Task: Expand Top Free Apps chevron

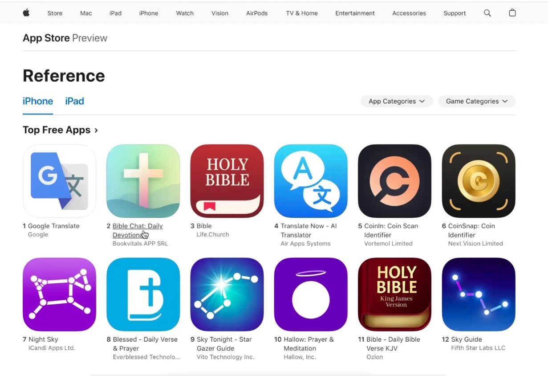Action: [96, 130]
